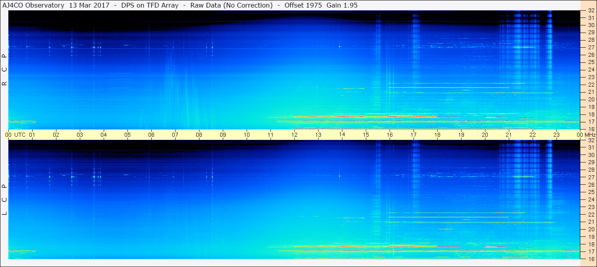Click the RCP panel's 30 MHz scale label
597x267 pixels.
(x=591, y=25)
